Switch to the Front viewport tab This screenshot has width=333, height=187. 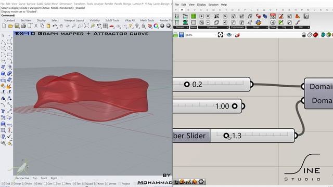pyautogui.click(x=44, y=178)
